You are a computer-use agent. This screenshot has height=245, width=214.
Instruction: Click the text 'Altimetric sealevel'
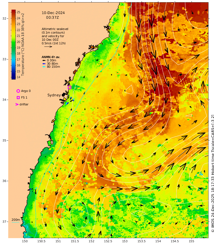(55, 29)
